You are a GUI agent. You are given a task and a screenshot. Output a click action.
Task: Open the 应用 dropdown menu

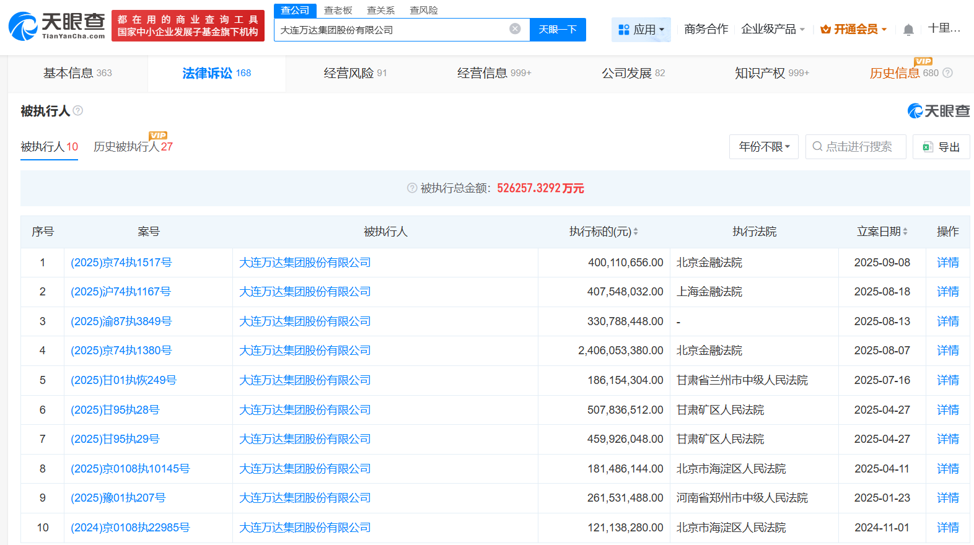[x=641, y=30]
